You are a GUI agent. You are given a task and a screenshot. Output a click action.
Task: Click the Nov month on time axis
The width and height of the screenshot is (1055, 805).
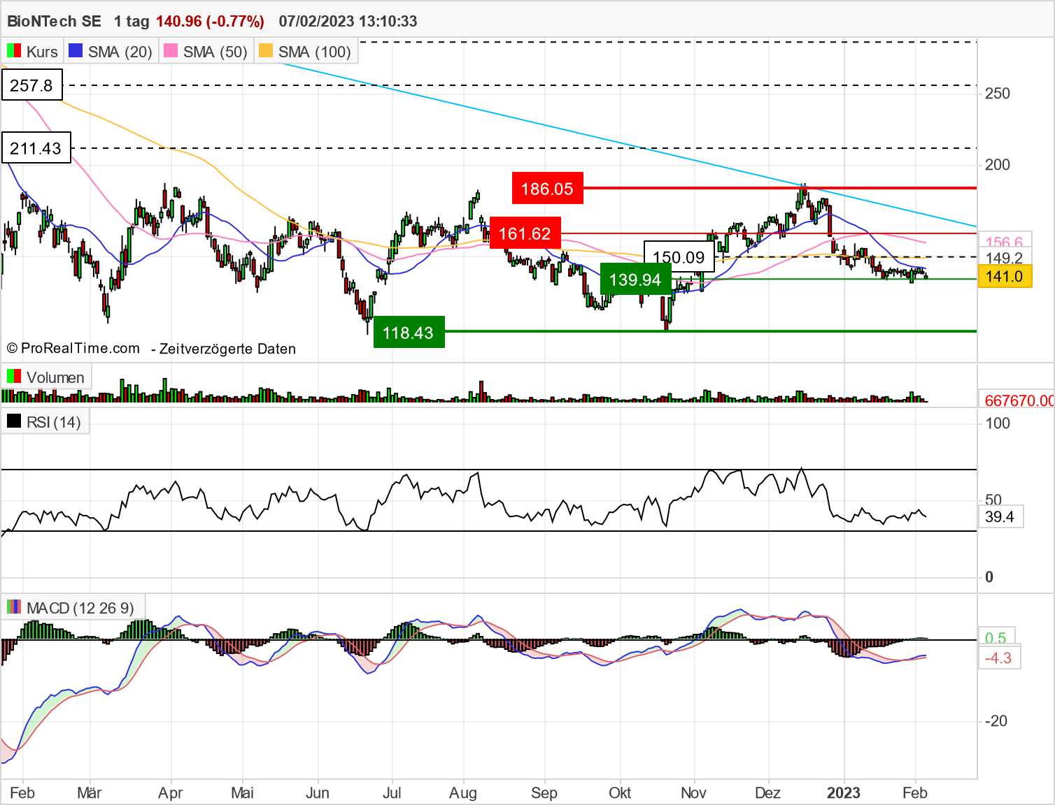[693, 792]
